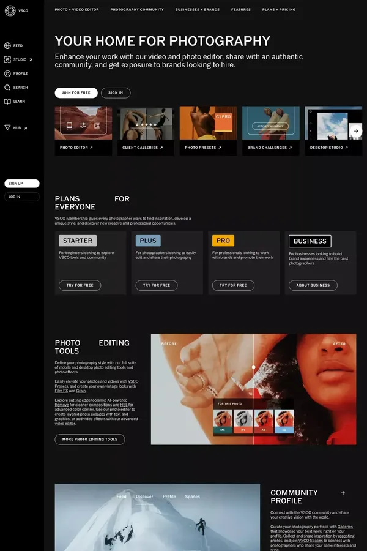Click More Photo Editing Tools button

(90, 440)
